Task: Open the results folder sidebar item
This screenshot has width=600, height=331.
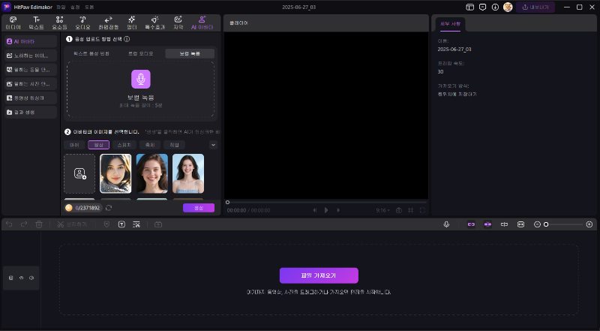Action: point(31,113)
